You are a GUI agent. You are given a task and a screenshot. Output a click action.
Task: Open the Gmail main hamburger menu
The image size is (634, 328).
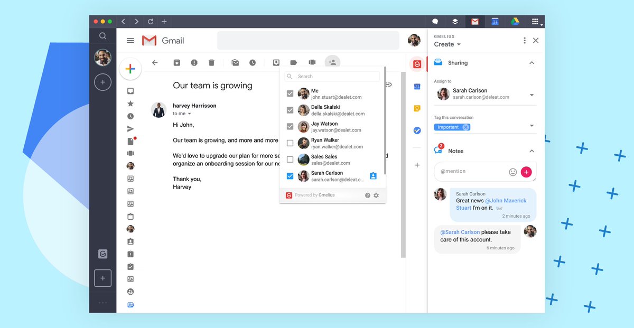point(130,41)
